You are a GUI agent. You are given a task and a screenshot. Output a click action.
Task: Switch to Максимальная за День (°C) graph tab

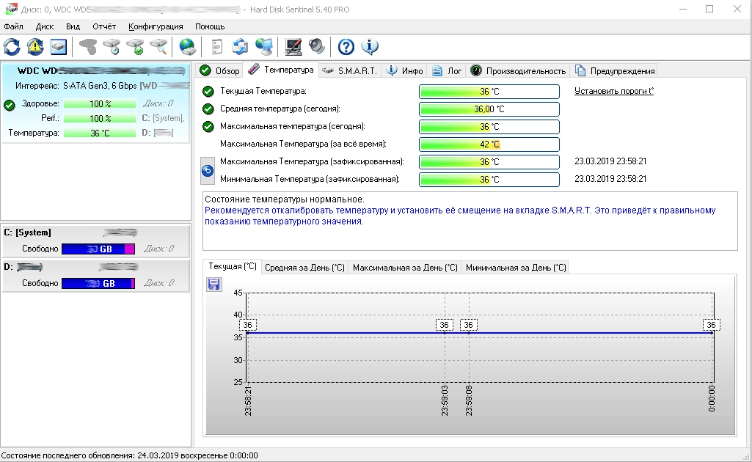(405, 268)
